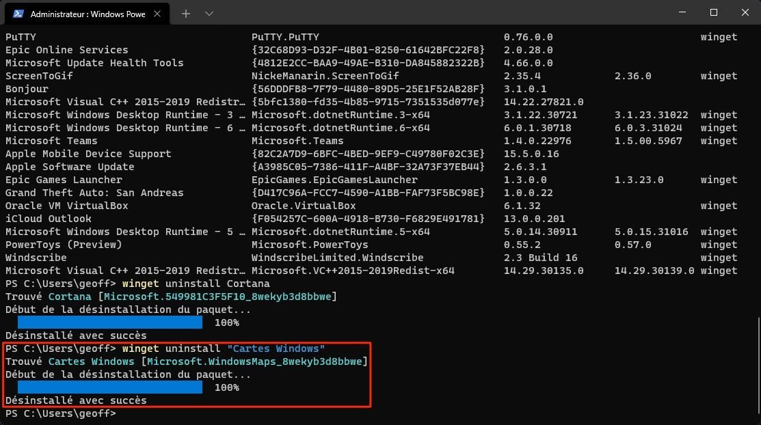This screenshot has height=425, width=761.
Task: Click the final PS C:\Users\geoff> prompt
Action: pyautogui.click(x=61, y=413)
